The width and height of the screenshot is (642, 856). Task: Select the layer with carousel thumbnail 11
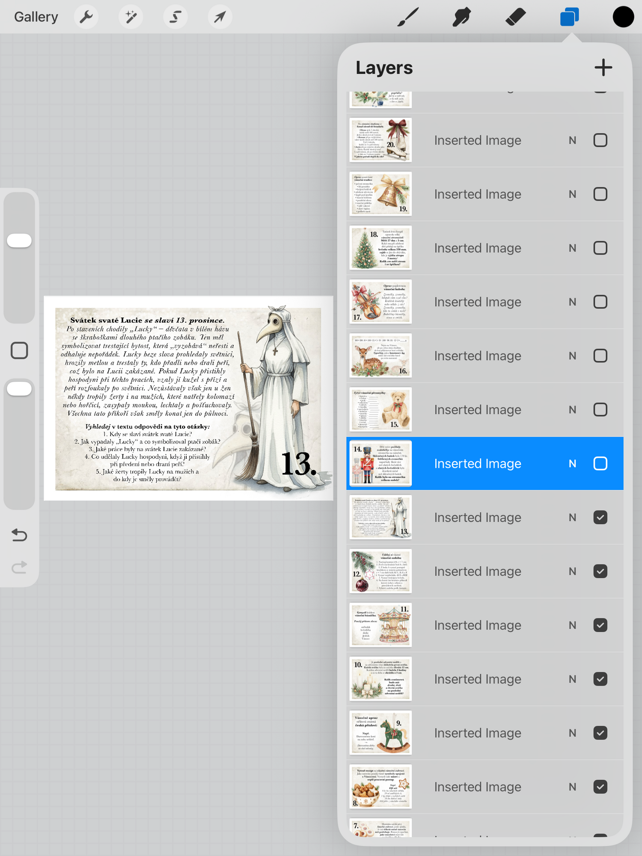477,625
